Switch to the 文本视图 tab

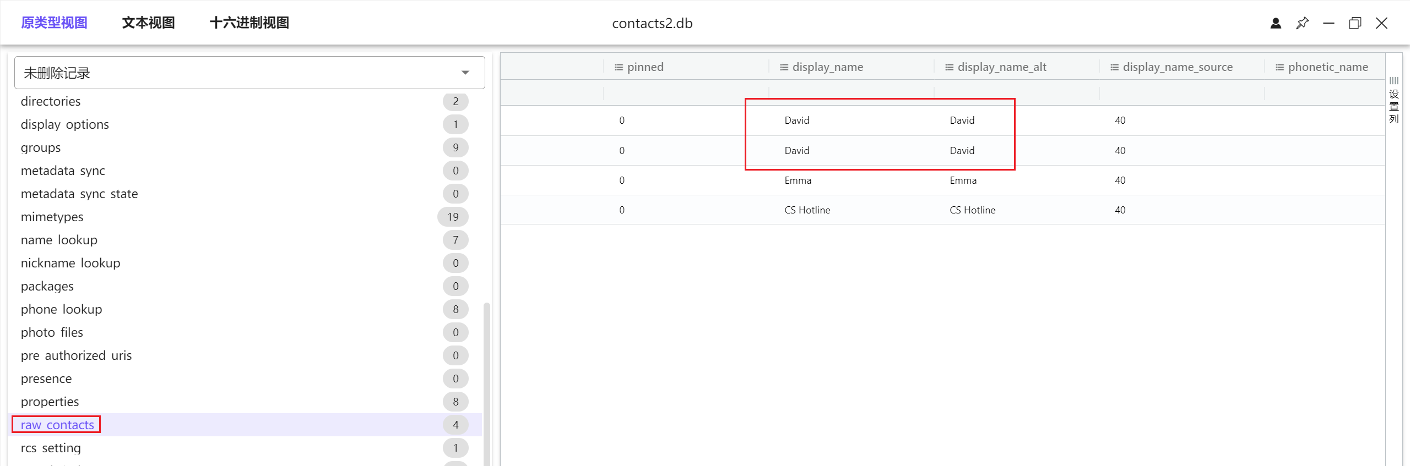coord(148,23)
